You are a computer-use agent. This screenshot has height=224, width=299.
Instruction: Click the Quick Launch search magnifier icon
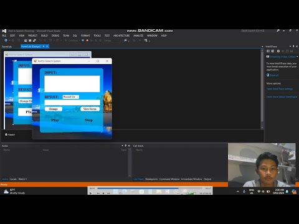278,30
